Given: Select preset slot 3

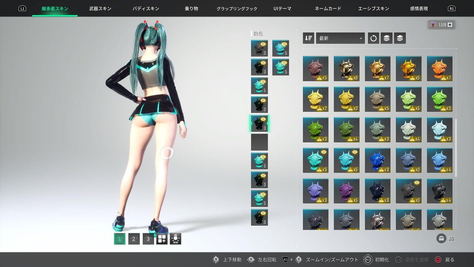Looking at the screenshot, I should pos(148,239).
